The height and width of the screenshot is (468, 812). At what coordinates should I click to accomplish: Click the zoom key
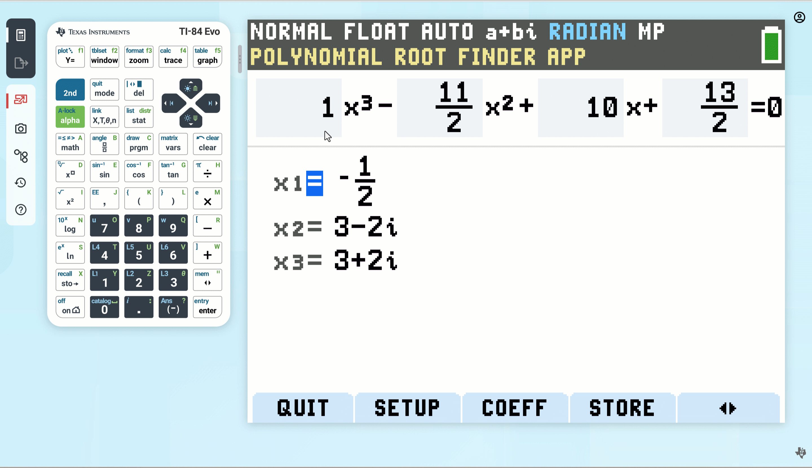[x=138, y=57]
